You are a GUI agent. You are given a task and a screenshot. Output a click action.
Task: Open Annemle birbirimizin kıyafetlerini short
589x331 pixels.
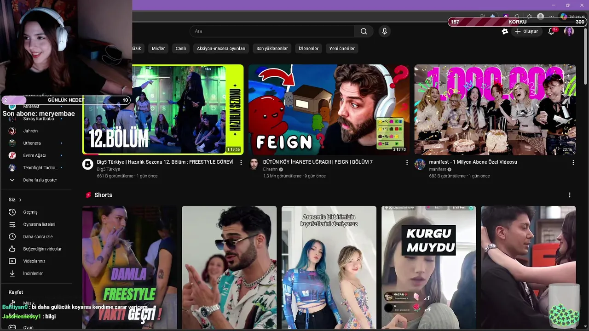tap(329, 268)
